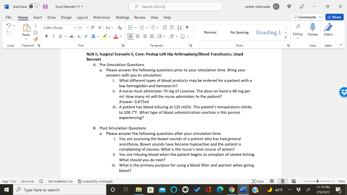Screen dimensions: 347x195
Task: Decrease font size with Shrink Font
Action: click(100, 27)
